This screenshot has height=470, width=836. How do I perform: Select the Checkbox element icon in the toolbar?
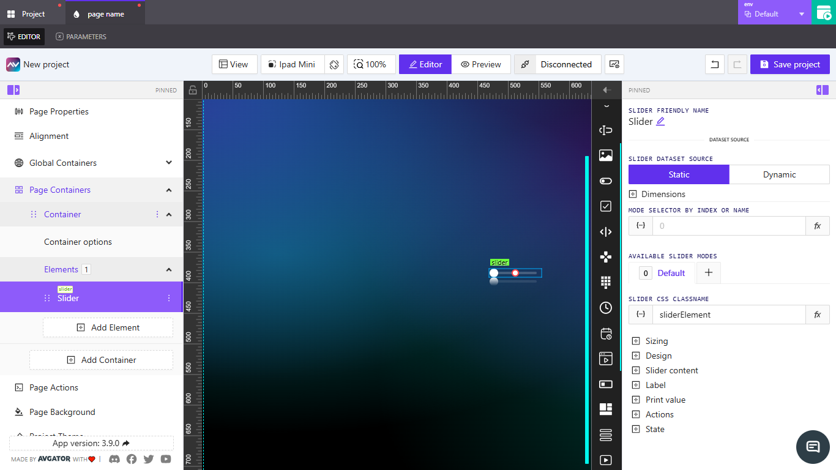[606, 206]
